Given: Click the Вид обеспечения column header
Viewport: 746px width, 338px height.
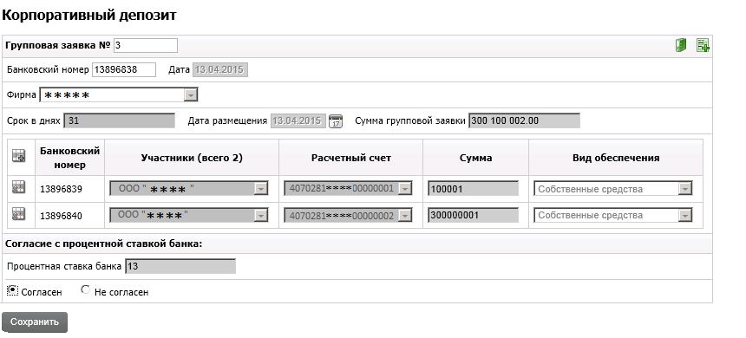Looking at the screenshot, I should pyautogui.click(x=616, y=158).
